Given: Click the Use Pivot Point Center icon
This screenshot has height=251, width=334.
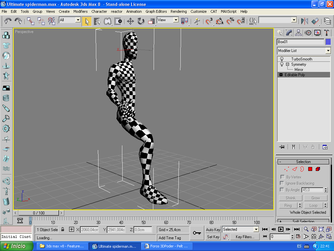Looking at the screenshot, I should pyautogui.click(x=185, y=21).
